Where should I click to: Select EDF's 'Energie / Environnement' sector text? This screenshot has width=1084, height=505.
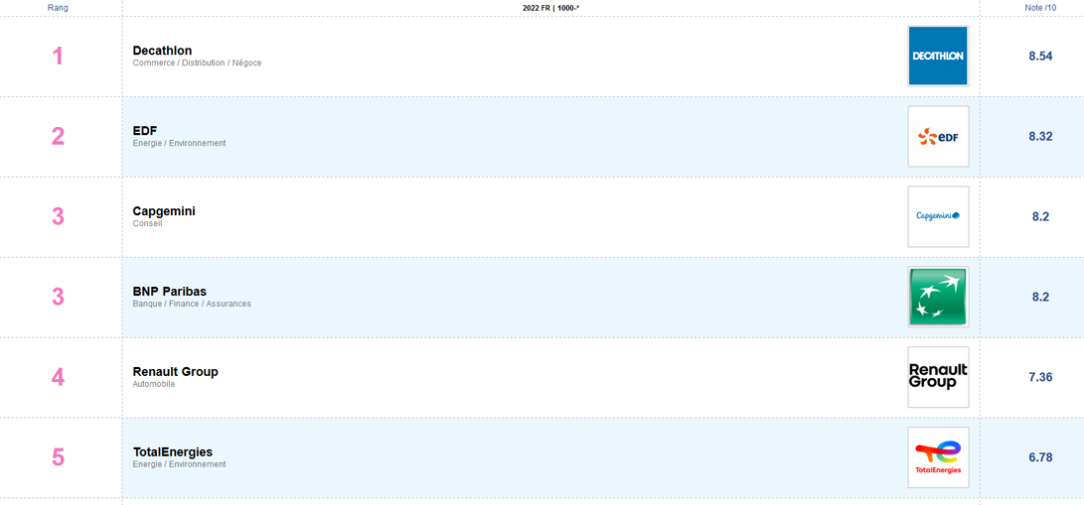pos(179,144)
